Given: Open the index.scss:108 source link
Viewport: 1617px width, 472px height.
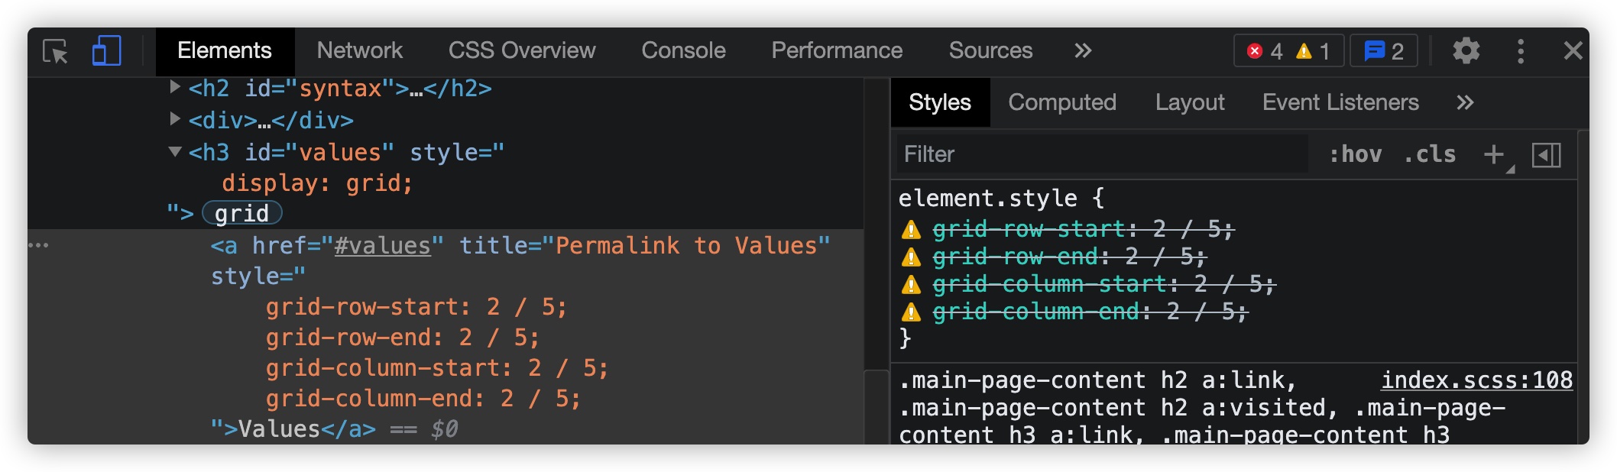Looking at the screenshot, I should coord(1476,380).
